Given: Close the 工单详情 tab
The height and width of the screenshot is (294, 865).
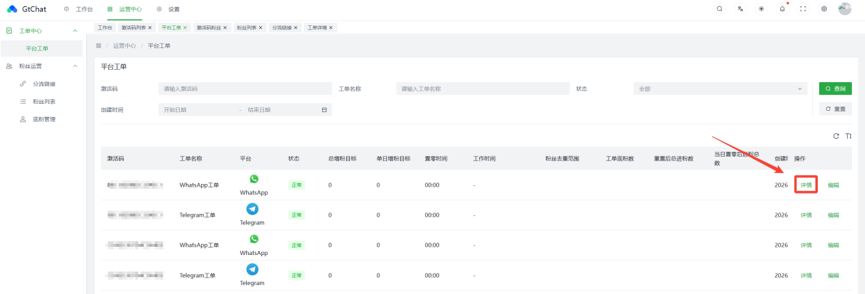Looking at the screenshot, I should 331,27.
